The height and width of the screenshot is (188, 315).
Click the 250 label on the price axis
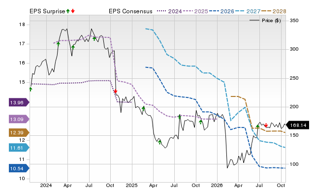pyautogui.click(x=294, y=78)
